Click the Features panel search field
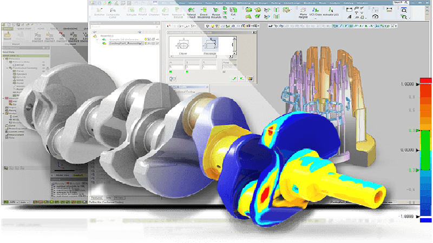The height and width of the screenshot is (243, 433). click(x=124, y=27)
